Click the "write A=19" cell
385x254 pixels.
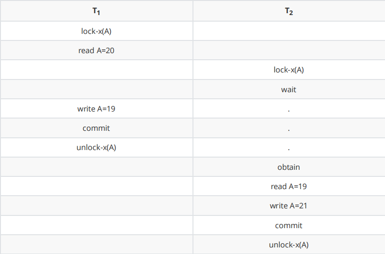tap(96, 109)
